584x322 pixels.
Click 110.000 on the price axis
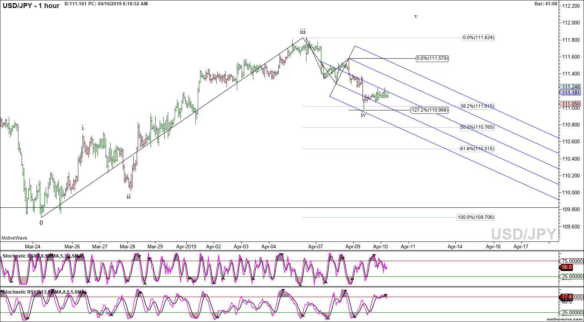571,192
